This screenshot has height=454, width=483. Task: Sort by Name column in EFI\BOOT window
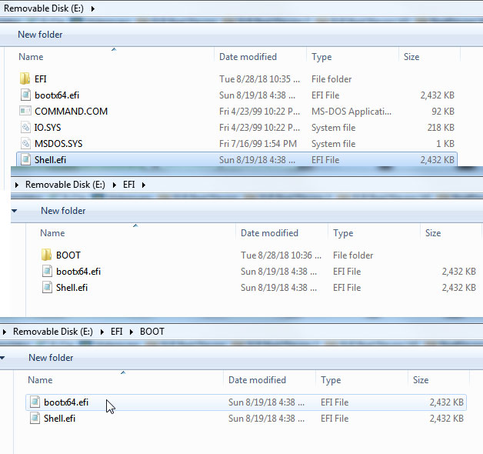point(40,379)
